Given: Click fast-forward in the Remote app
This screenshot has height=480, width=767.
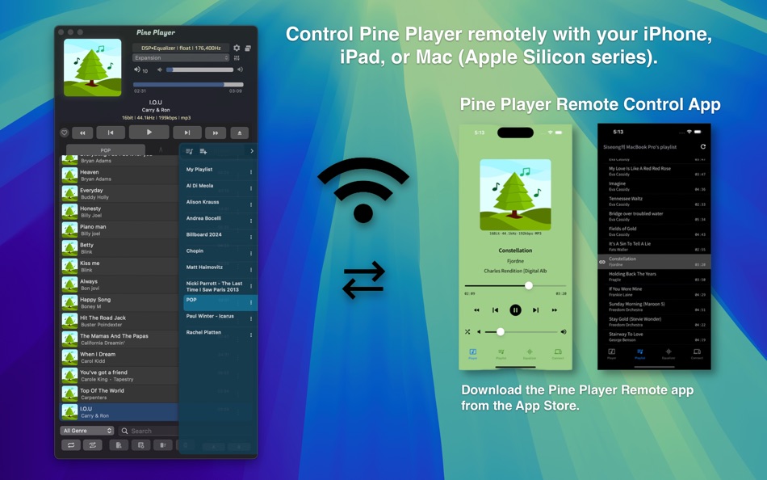Looking at the screenshot, I should [x=554, y=310].
